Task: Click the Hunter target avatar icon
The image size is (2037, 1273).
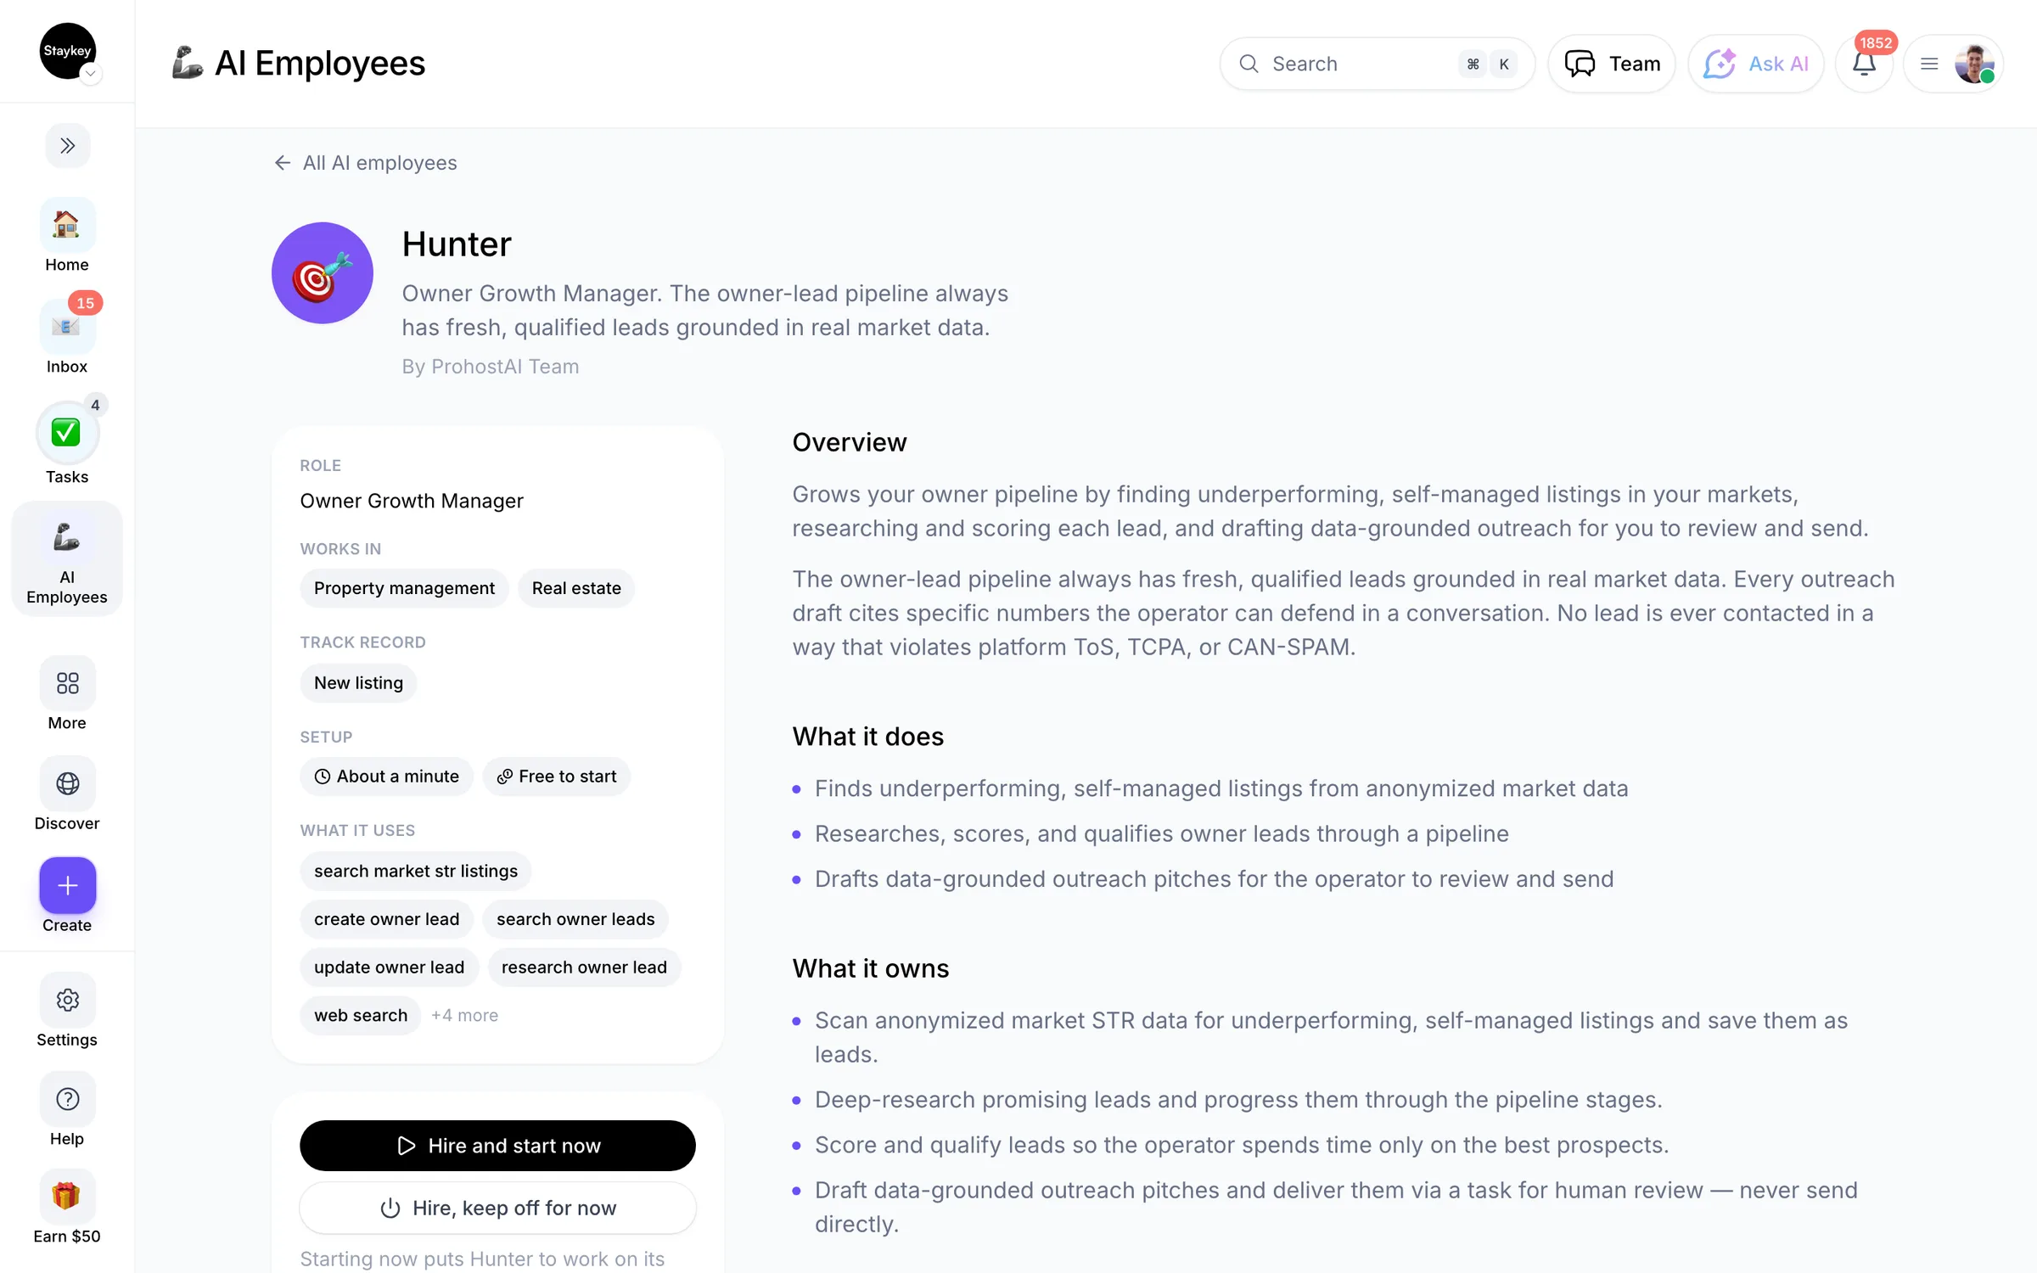Action: pos(323,273)
